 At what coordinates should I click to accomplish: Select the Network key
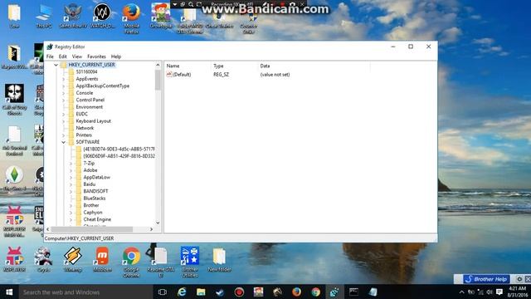click(85, 128)
